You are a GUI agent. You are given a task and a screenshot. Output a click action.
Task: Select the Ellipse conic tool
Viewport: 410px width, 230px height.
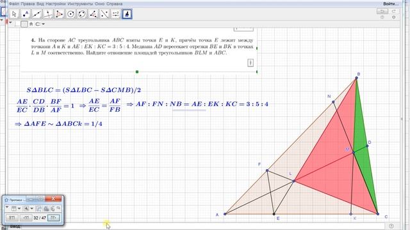82,14
